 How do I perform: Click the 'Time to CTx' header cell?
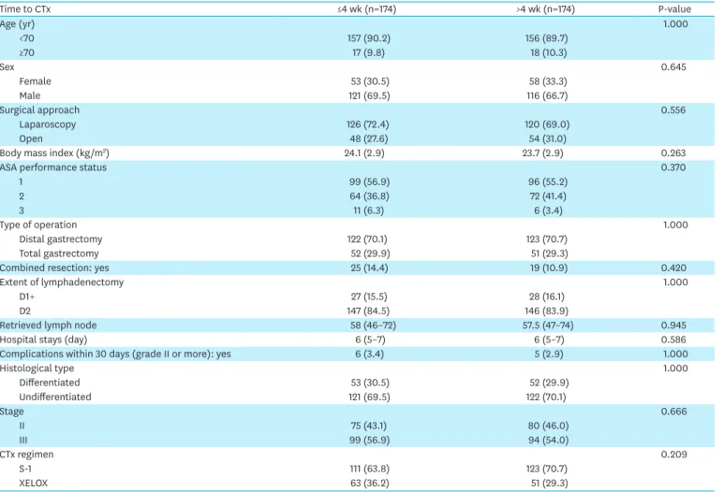pos(25,9)
